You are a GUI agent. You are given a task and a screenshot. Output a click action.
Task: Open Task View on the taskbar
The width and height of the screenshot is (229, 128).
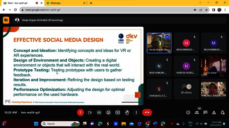pyautogui.click(x=84, y=124)
